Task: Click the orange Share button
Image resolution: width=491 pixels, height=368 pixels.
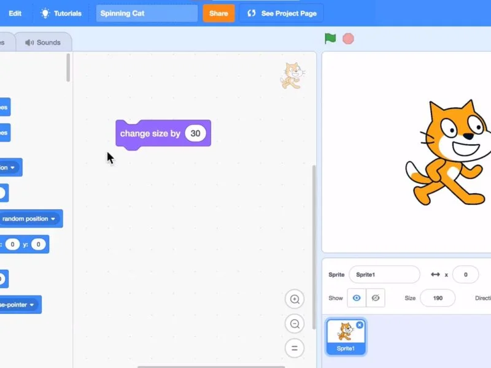Action: (218, 13)
